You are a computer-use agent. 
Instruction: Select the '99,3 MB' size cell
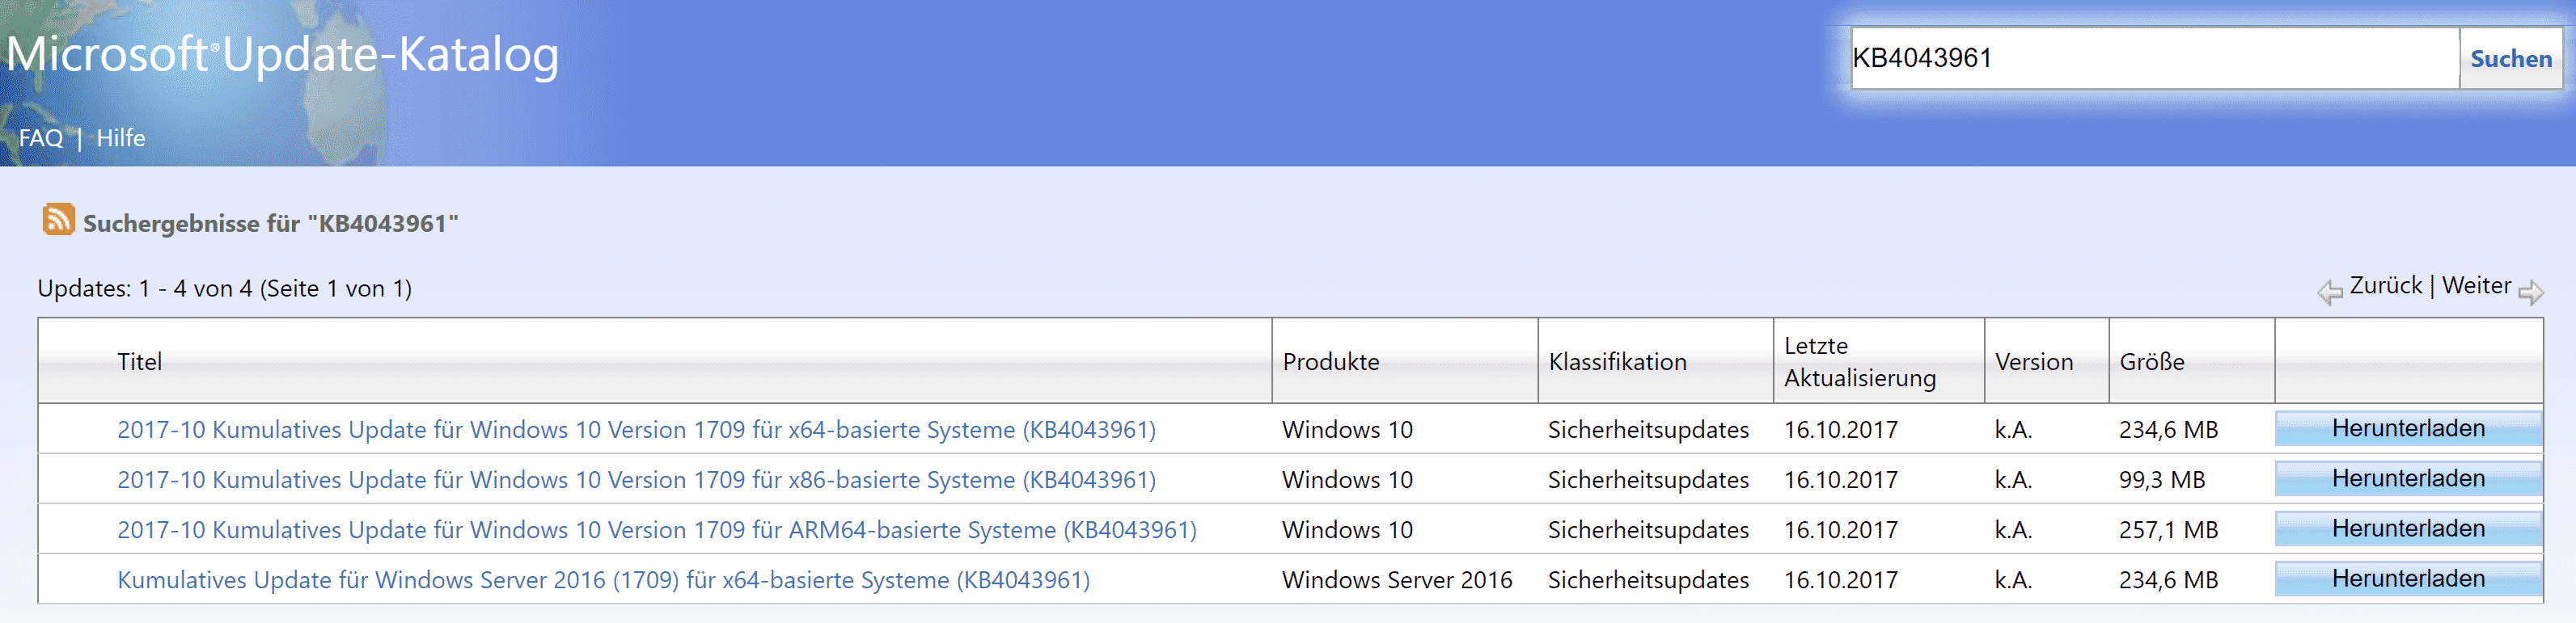(2161, 479)
